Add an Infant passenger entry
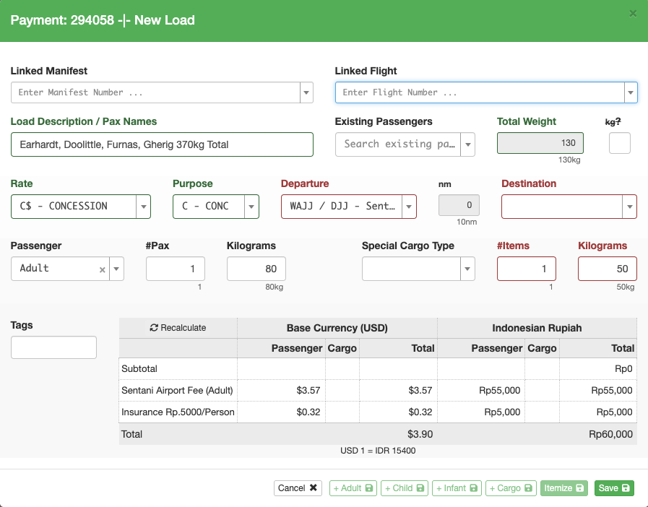This screenshot has width=648, height=507. [x=457, y=488]
